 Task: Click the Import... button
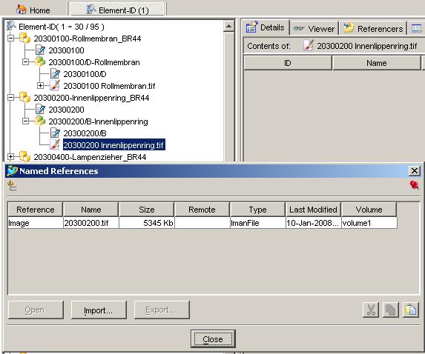[99, 310]
